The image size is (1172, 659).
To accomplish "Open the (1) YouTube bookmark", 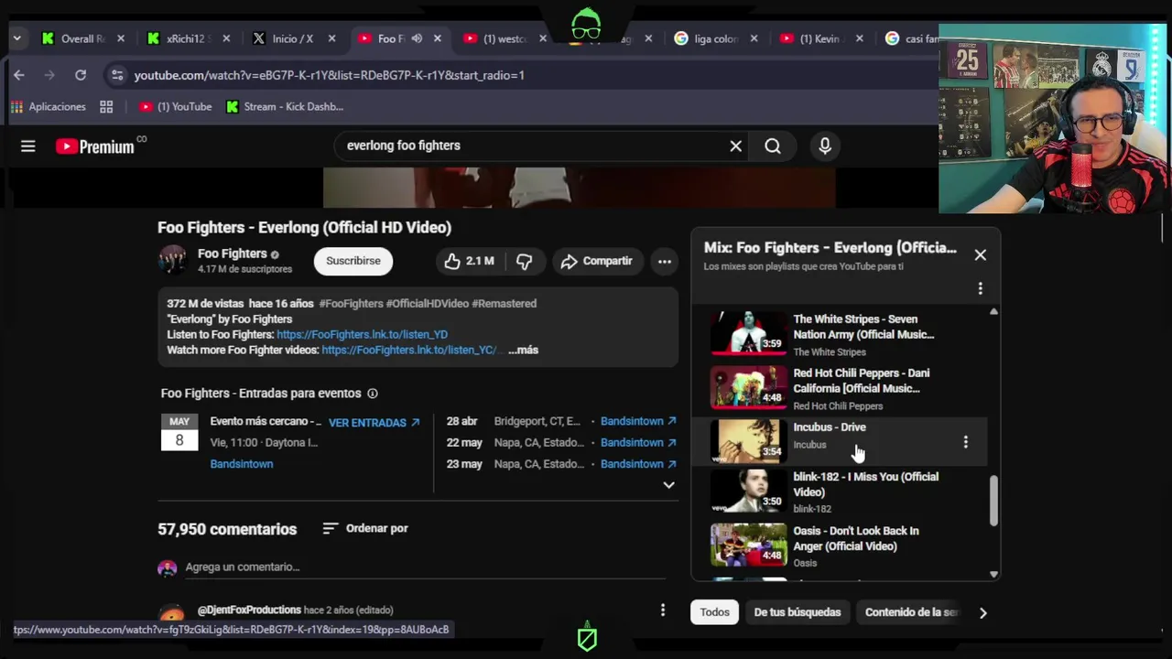I will (175, 106).
